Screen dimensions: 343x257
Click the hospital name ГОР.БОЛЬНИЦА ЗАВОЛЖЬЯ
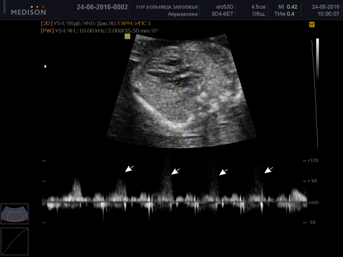point(167,7)
